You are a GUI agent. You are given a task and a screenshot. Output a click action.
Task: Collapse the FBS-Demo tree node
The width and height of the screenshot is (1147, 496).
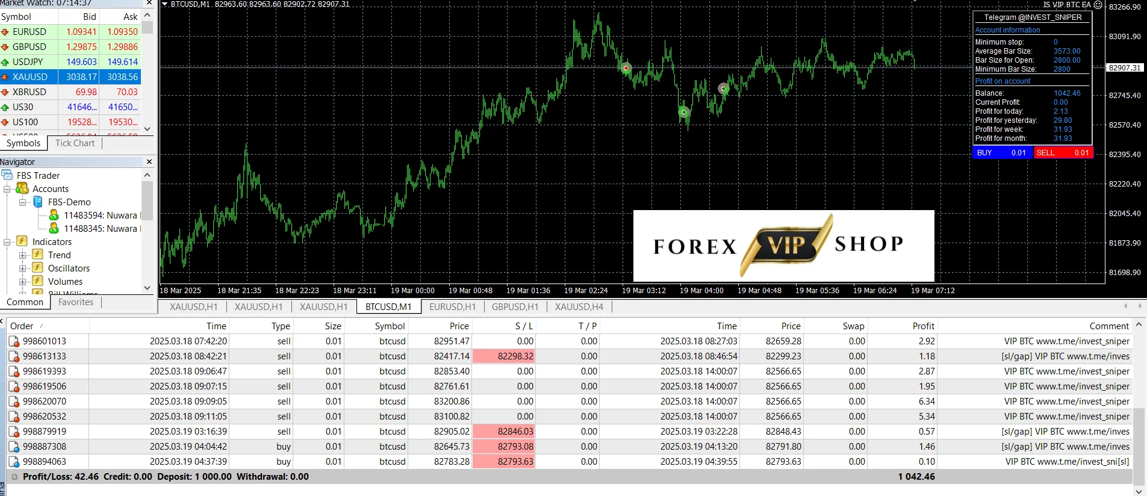coord(22,202)
